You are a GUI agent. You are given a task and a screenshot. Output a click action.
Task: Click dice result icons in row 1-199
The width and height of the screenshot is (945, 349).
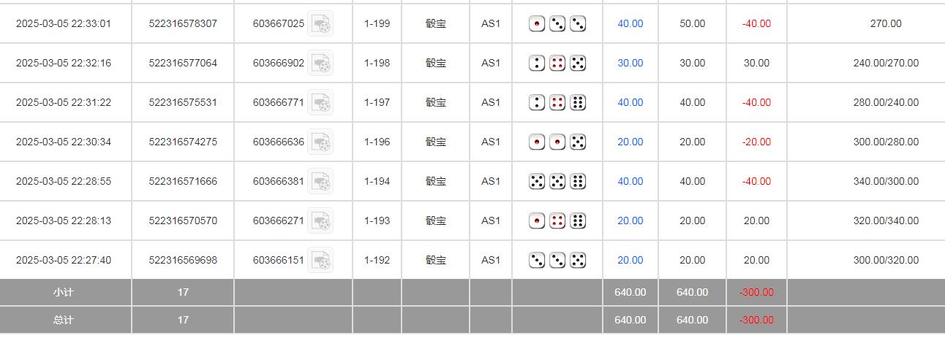coord(557,24)
